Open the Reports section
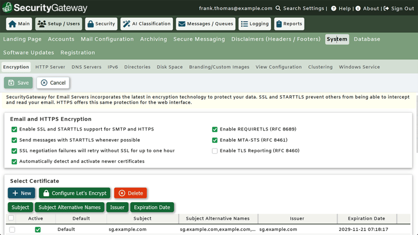This screenshot has height=235, width=418. 289,24
